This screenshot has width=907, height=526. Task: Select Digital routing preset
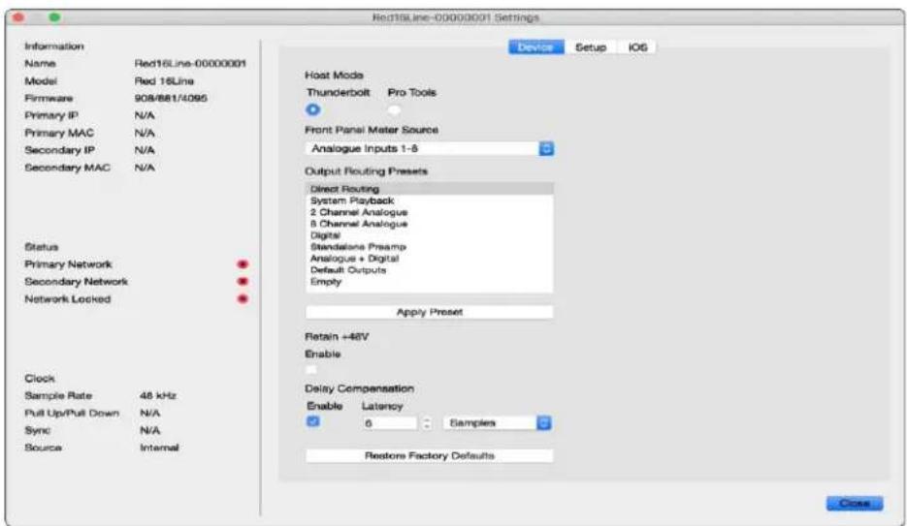[429, 235]
